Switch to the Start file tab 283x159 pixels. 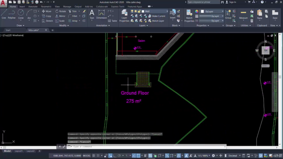[x=8, y=30]
